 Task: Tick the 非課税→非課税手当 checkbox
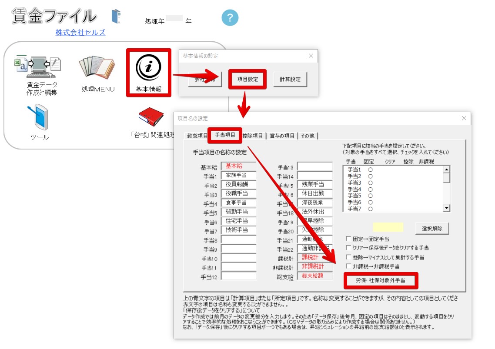point(348,266)
